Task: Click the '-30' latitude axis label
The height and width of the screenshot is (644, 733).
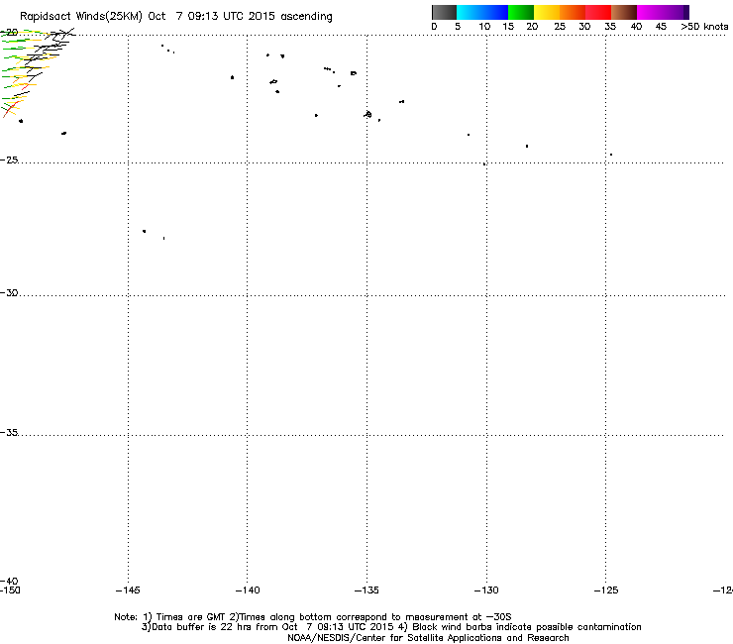Action: pyautogui.click(x=10, y=292)
